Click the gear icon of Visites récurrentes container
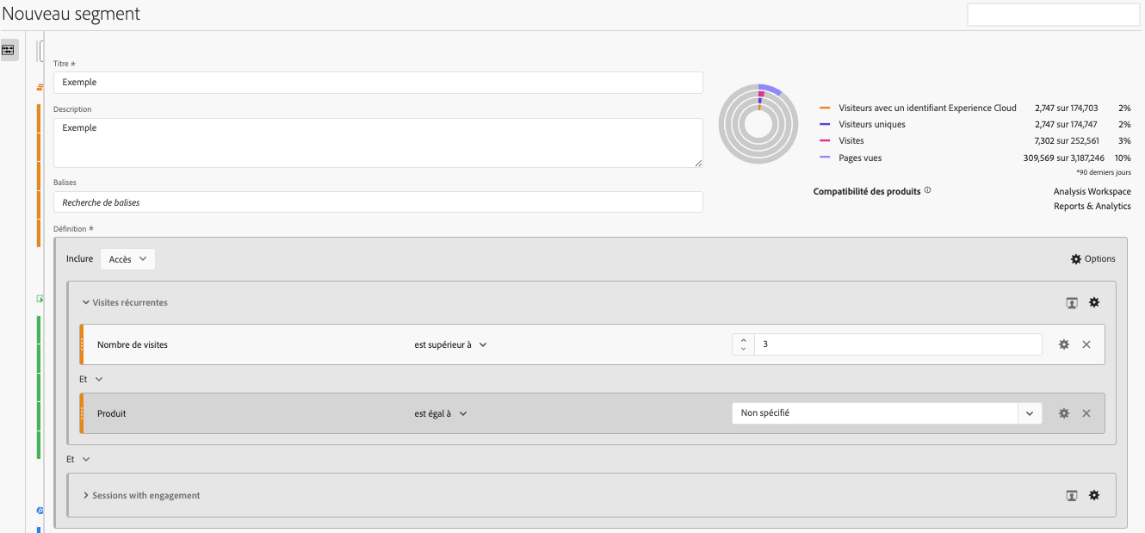1145x533 pixels. pyautogui.click(x=1094, y=302)
